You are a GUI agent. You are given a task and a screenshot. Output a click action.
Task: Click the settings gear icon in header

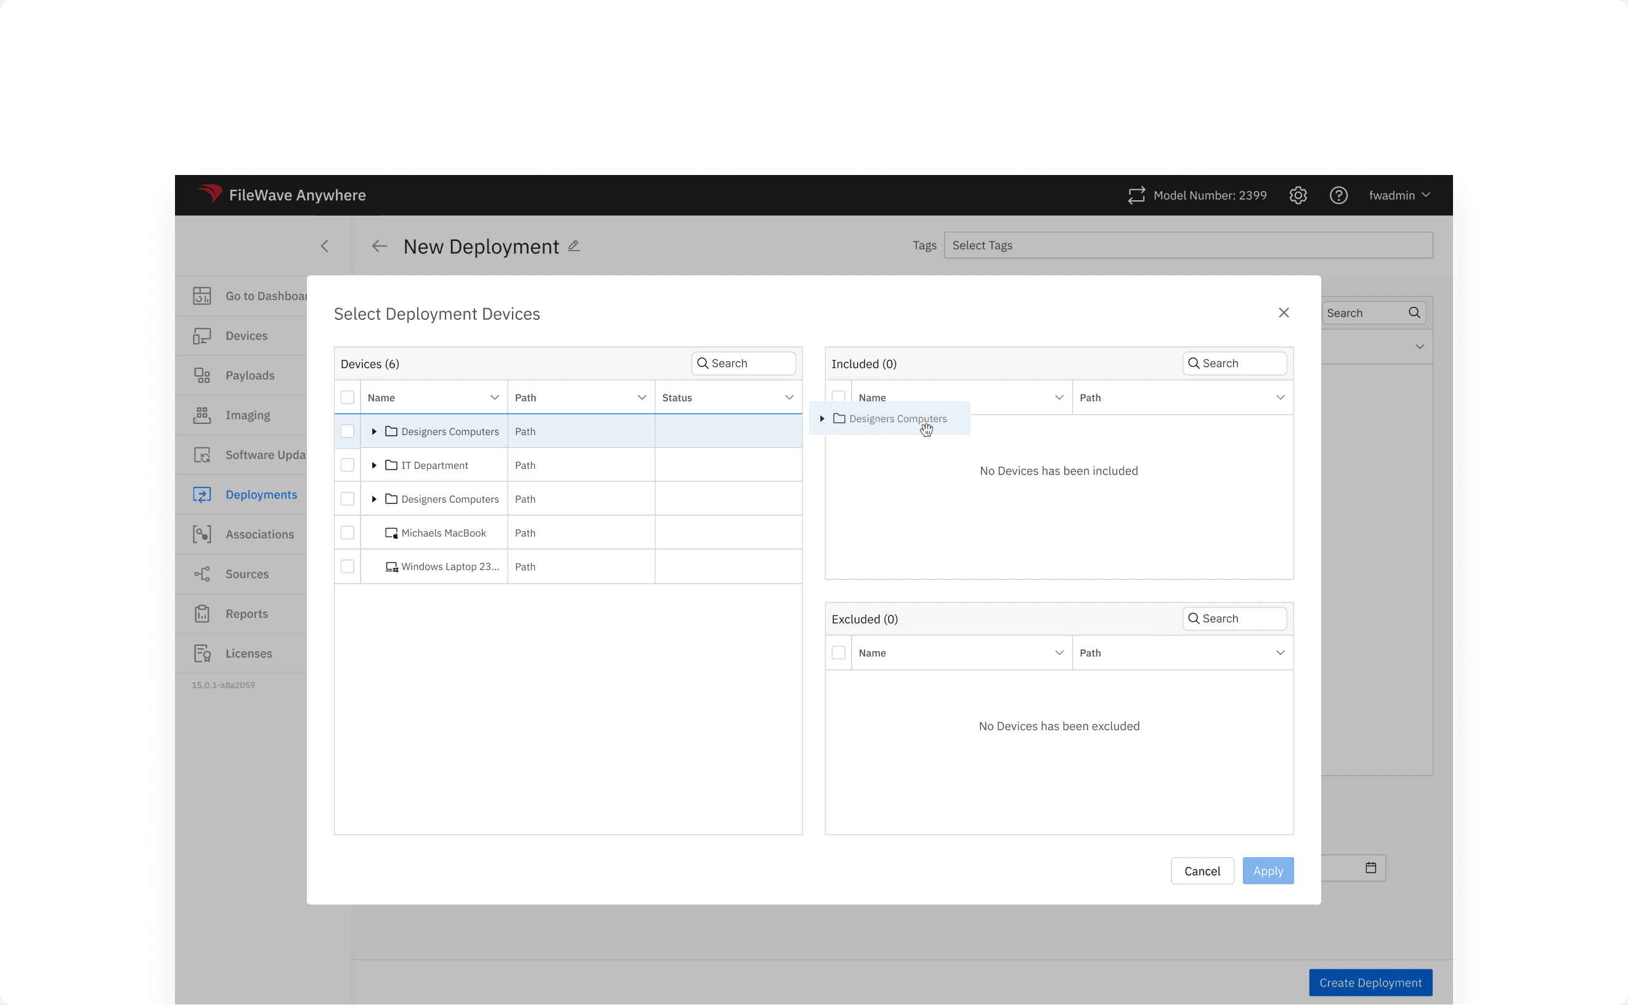[1298, 195]
